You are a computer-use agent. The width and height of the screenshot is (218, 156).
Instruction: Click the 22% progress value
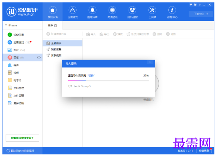146,76
